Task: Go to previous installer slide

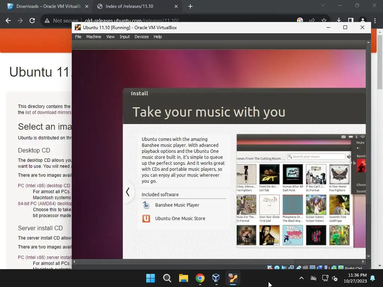Action: (128, 192)
